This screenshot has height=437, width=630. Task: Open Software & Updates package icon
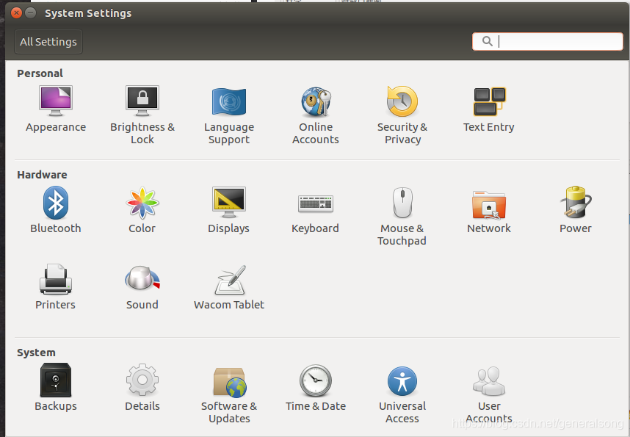click(x=230, y=383)
